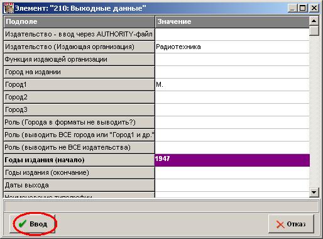This screenshot has height=239, width=323.
Task: Minimize the 210: Выходные данные window
Action: pos(293,8)
